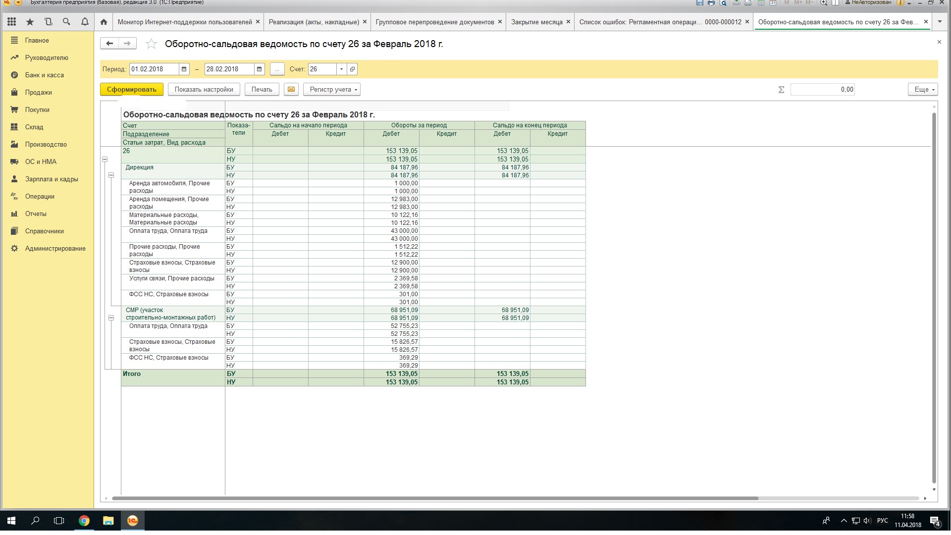The height and width of the screenshot is (535, 951).
Task: Click Показать настройки button
Action: 204,89
